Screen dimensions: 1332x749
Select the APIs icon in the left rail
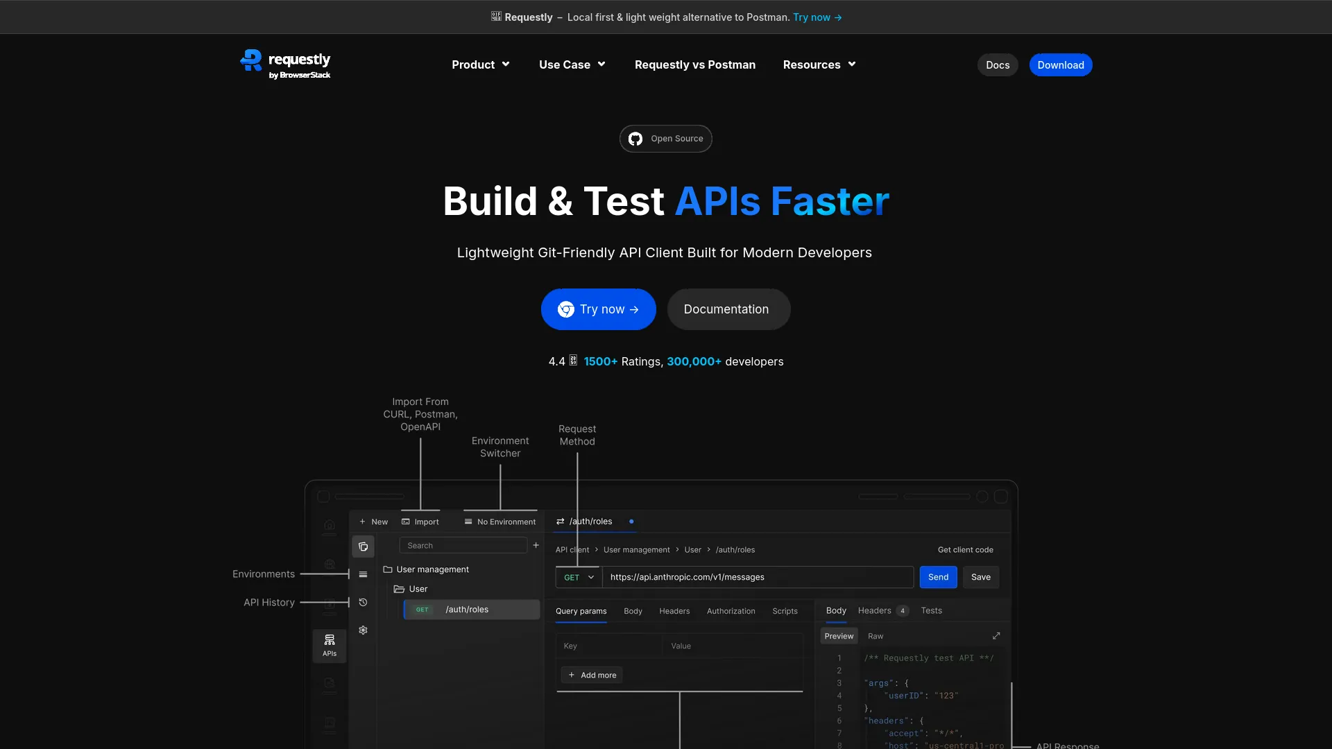(x=330, y=646)
